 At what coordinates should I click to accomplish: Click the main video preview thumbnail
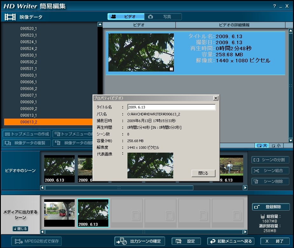click(x=141, y=52)
